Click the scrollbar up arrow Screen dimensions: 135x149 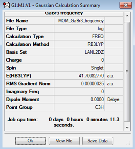(127, 16)
